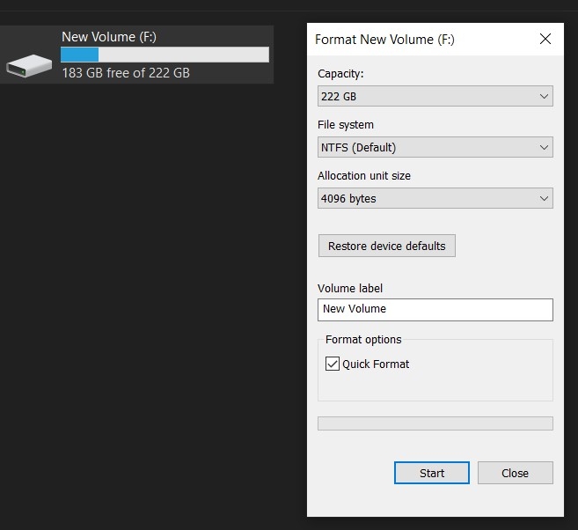This screenshot has height=530, width=578.
Task: Click the format progress bar
Action: [435, 423]
